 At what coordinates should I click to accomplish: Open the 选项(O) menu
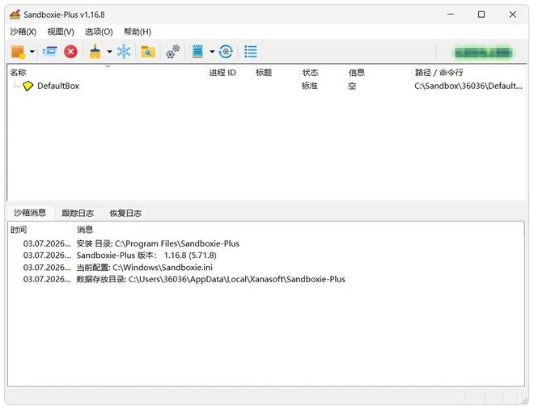[x=99, y=32]
